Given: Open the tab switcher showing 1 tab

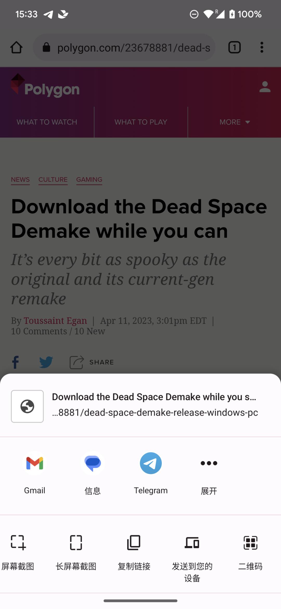Looking at the screenshot, I should 234,47.
